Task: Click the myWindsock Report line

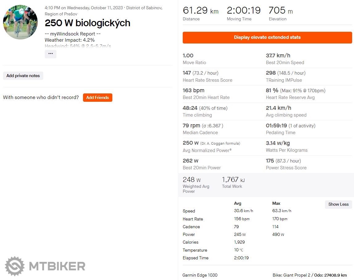Action: [x=73, y=34]
